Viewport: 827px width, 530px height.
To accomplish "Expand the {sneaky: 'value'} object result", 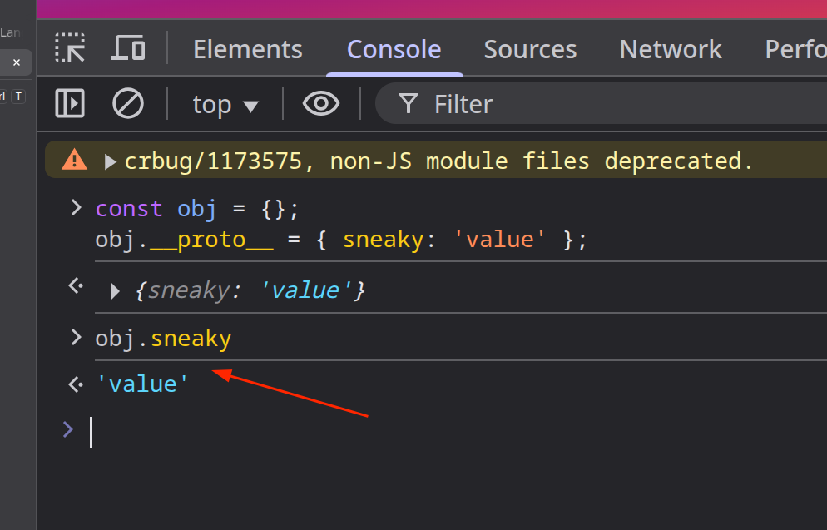I will [114, 290].
